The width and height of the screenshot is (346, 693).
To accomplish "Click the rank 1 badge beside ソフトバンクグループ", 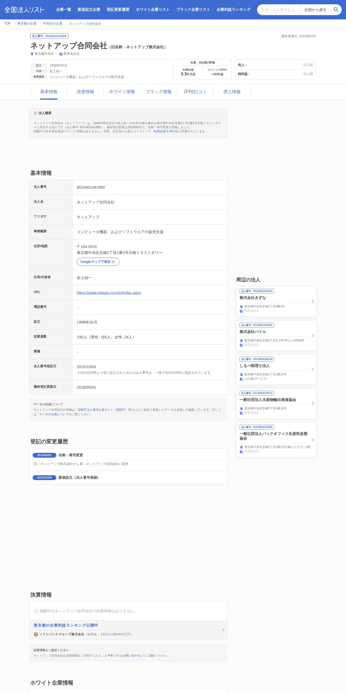I will (x=36, y=634).
